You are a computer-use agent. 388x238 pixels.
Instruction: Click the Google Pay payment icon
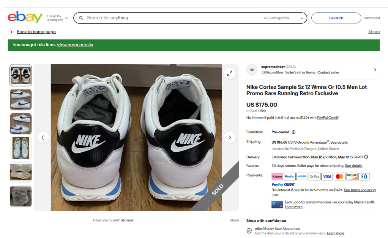coord(314,177)
